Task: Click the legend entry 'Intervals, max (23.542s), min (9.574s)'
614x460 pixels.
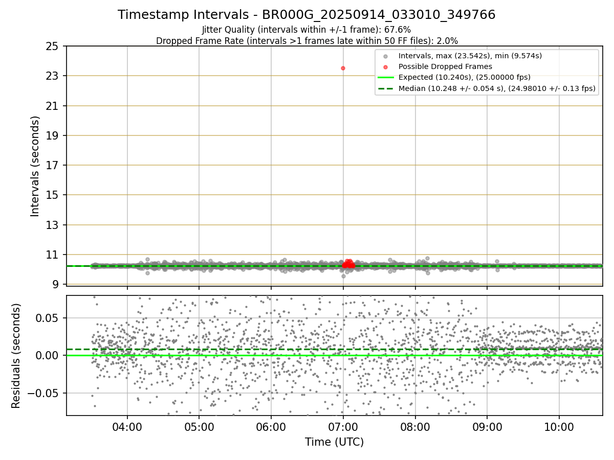Action: tap(470, 56)
